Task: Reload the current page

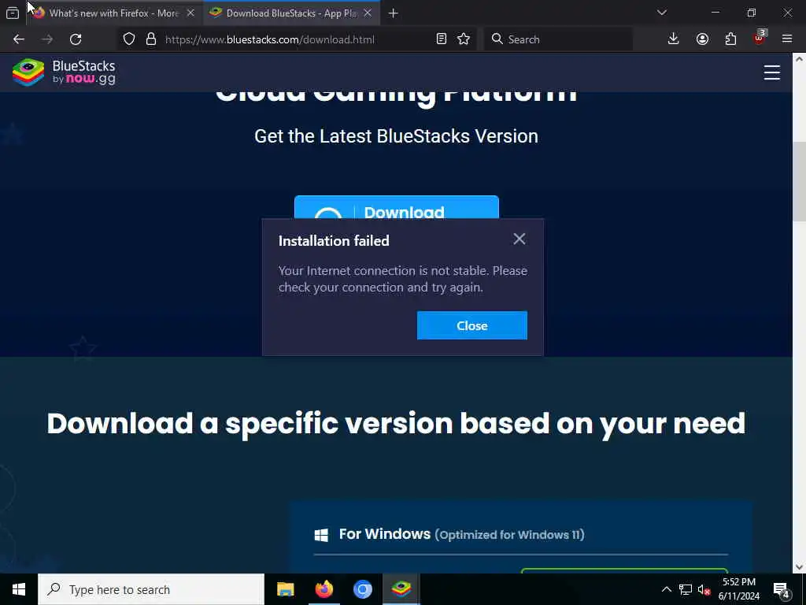Action: point(76,39)
